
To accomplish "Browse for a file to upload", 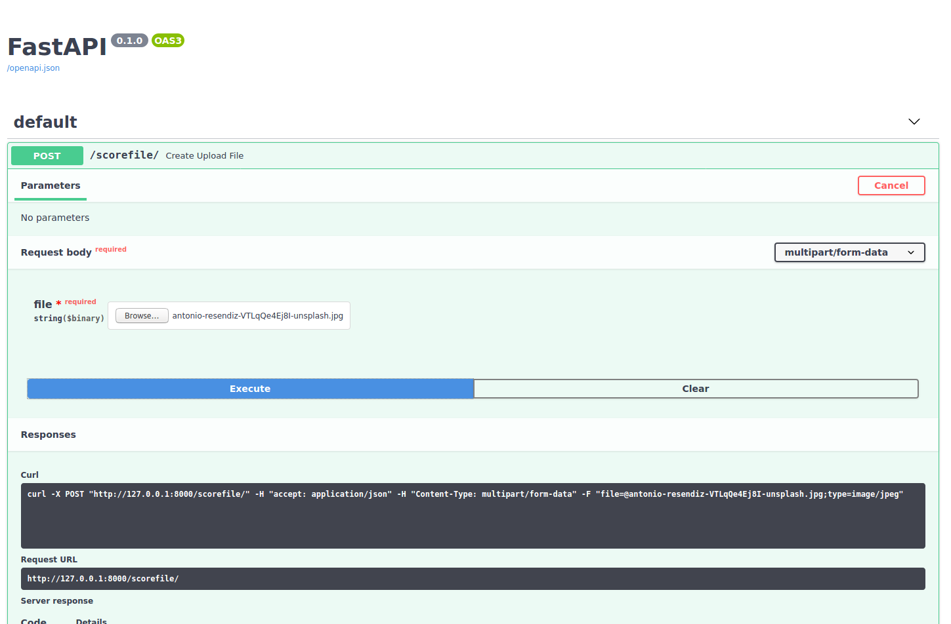I will tap(142, 316).
